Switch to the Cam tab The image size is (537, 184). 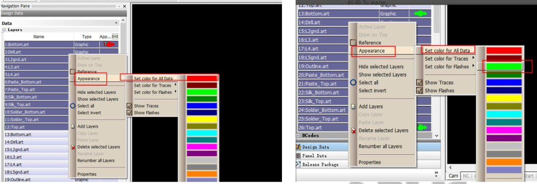[453, 176]
